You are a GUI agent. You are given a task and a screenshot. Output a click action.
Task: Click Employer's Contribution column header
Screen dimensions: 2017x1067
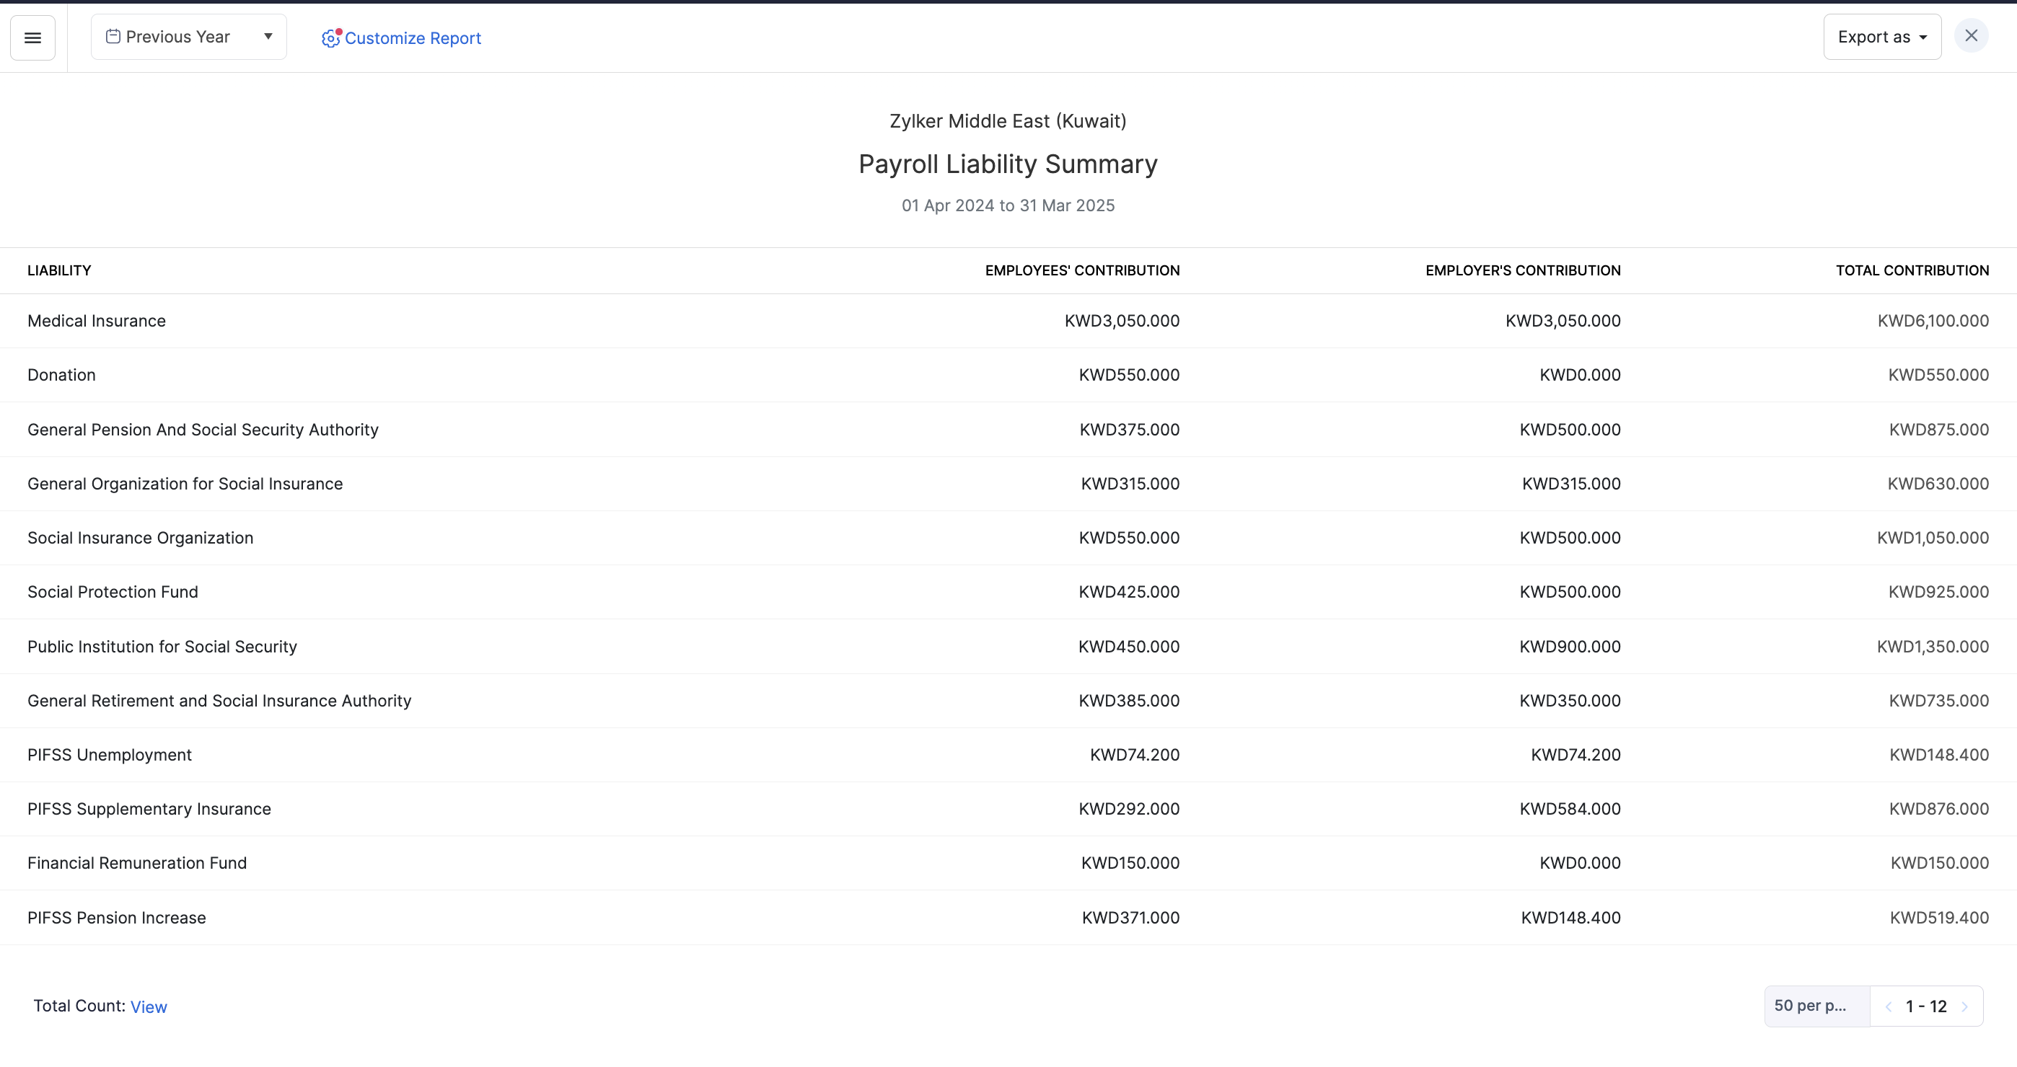(1522, 270)
